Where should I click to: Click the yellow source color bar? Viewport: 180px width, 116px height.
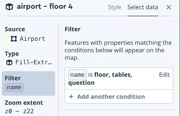(6, 39)
